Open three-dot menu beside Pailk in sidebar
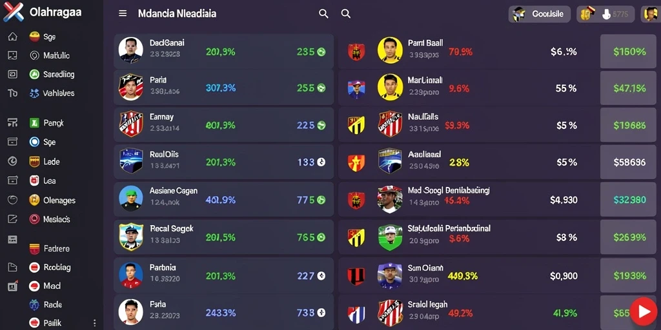661x330 pixels. (94, 323)
